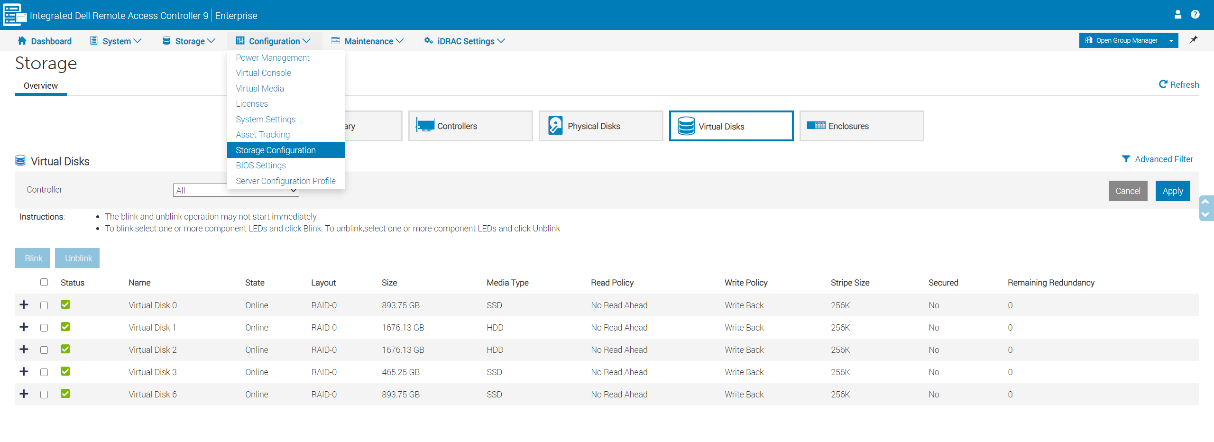
Task: Open the Virtual Disk 0 name link
Action: coord(153,305)
